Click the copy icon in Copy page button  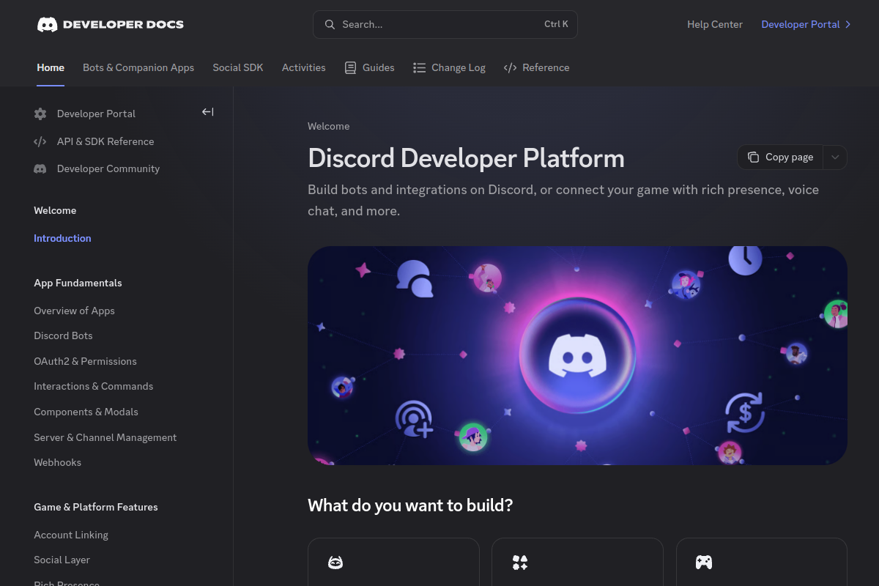pyautogui.click(x=753, y=157)
